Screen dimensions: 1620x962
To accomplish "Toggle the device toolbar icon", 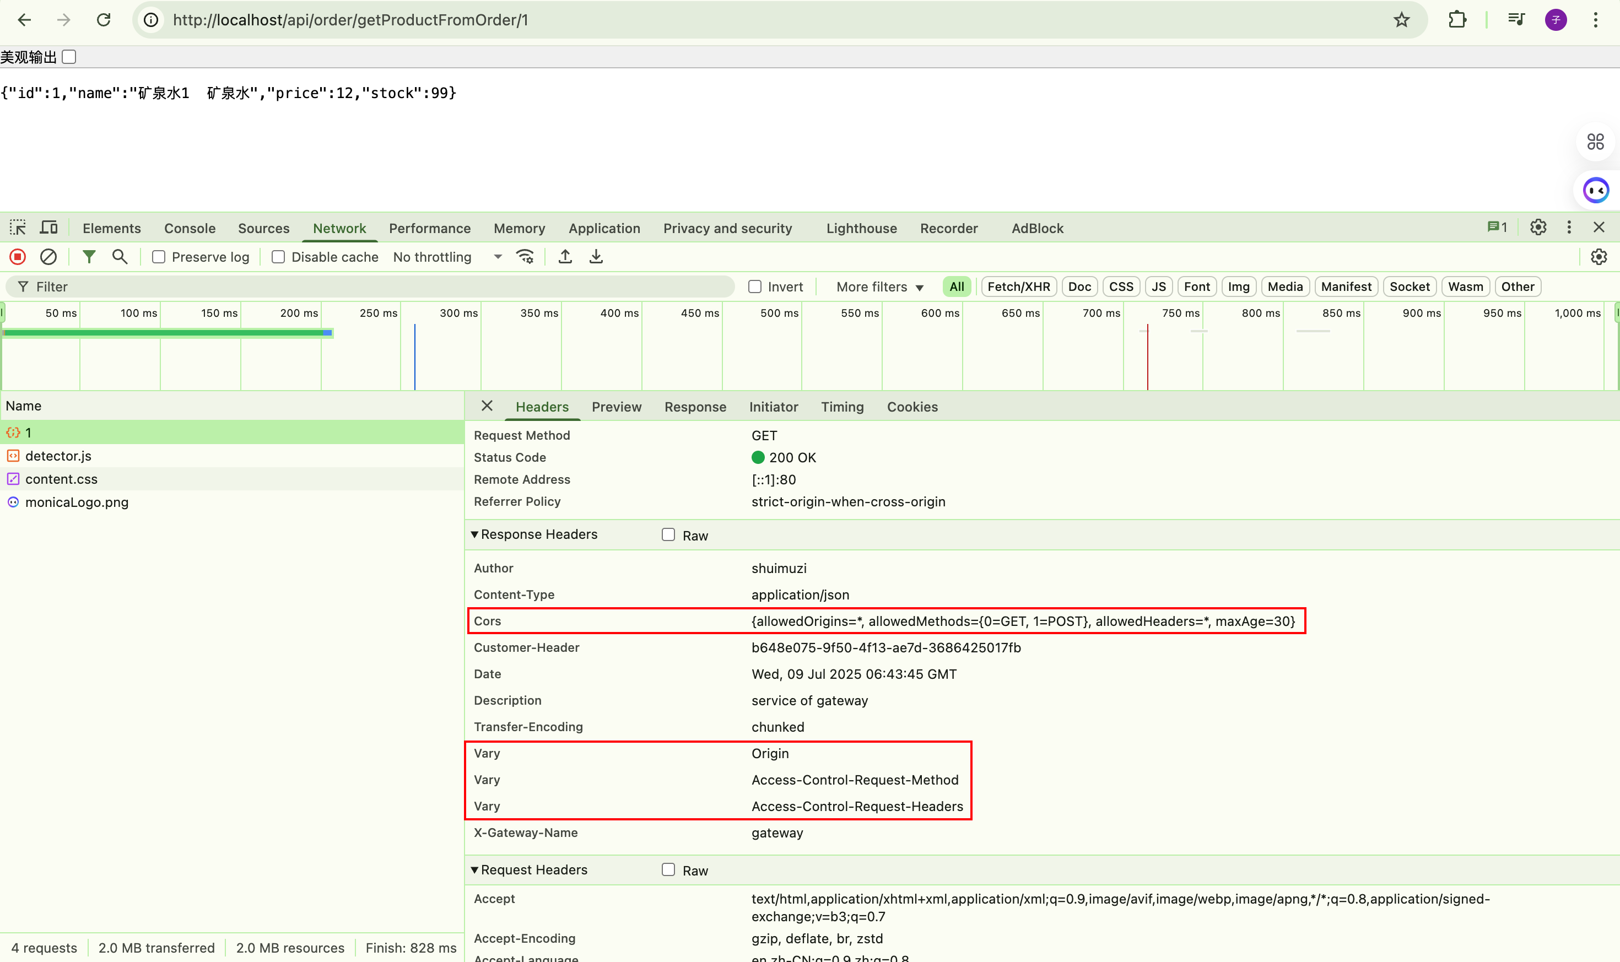I will pyautogui.click(x=48, y=228).
